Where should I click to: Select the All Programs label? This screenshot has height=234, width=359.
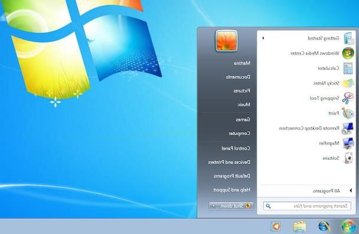point(326,190)
